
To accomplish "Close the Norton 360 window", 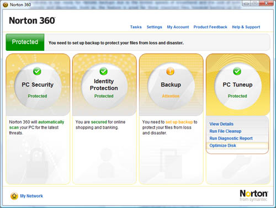I will click(x=266, y=3).
